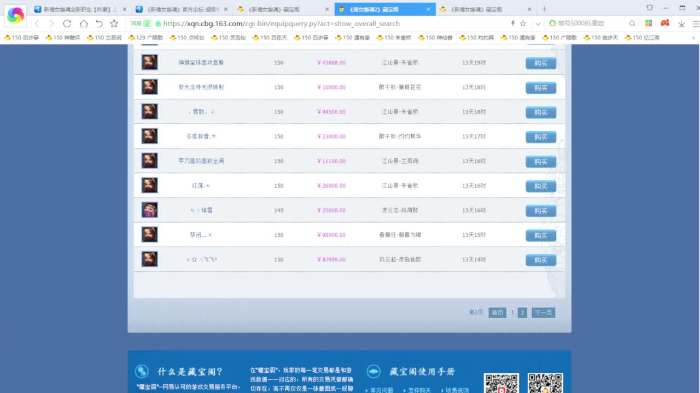The image size is (700, 393).
Task: Go to 下一页 in pagination
Action: tap(542, 312)
